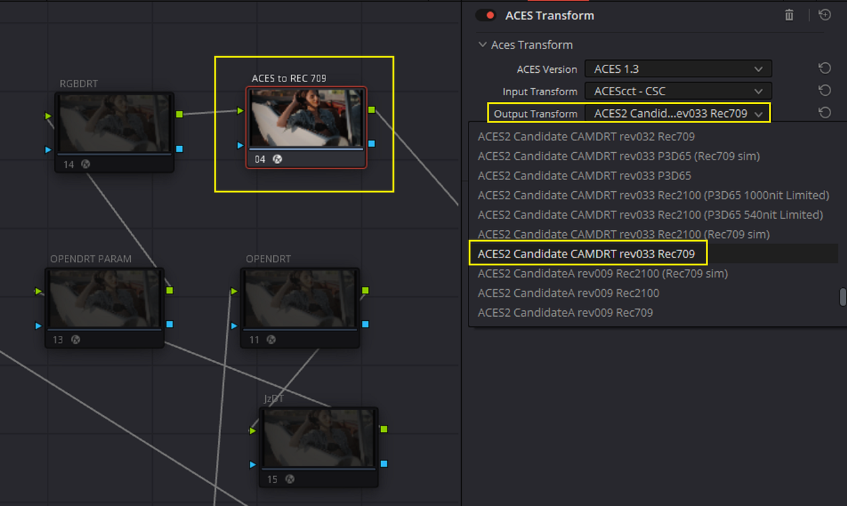Open the ACES Version dropdown
The width and height of the screenshot is (847, 506).
click(x=678, y=69)
